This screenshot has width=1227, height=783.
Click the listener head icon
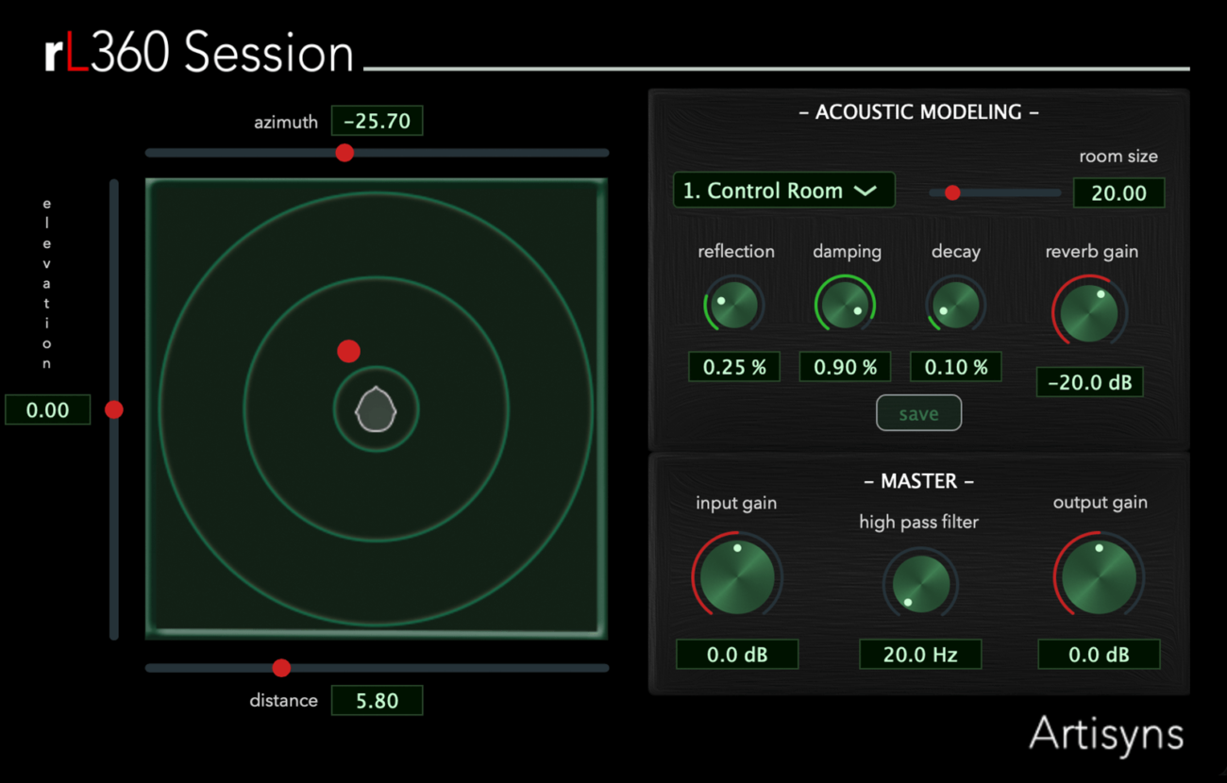pyautogui.click(x=376, y=409)
